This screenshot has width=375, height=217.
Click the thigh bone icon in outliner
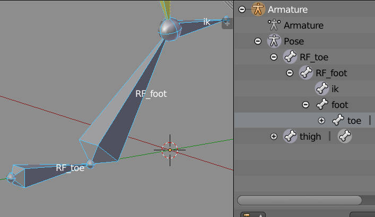pos(290,136)
